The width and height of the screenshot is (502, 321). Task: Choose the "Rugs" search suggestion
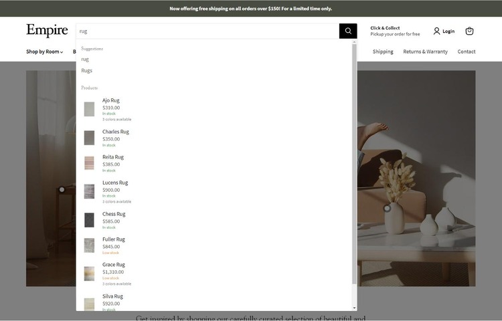87,70
